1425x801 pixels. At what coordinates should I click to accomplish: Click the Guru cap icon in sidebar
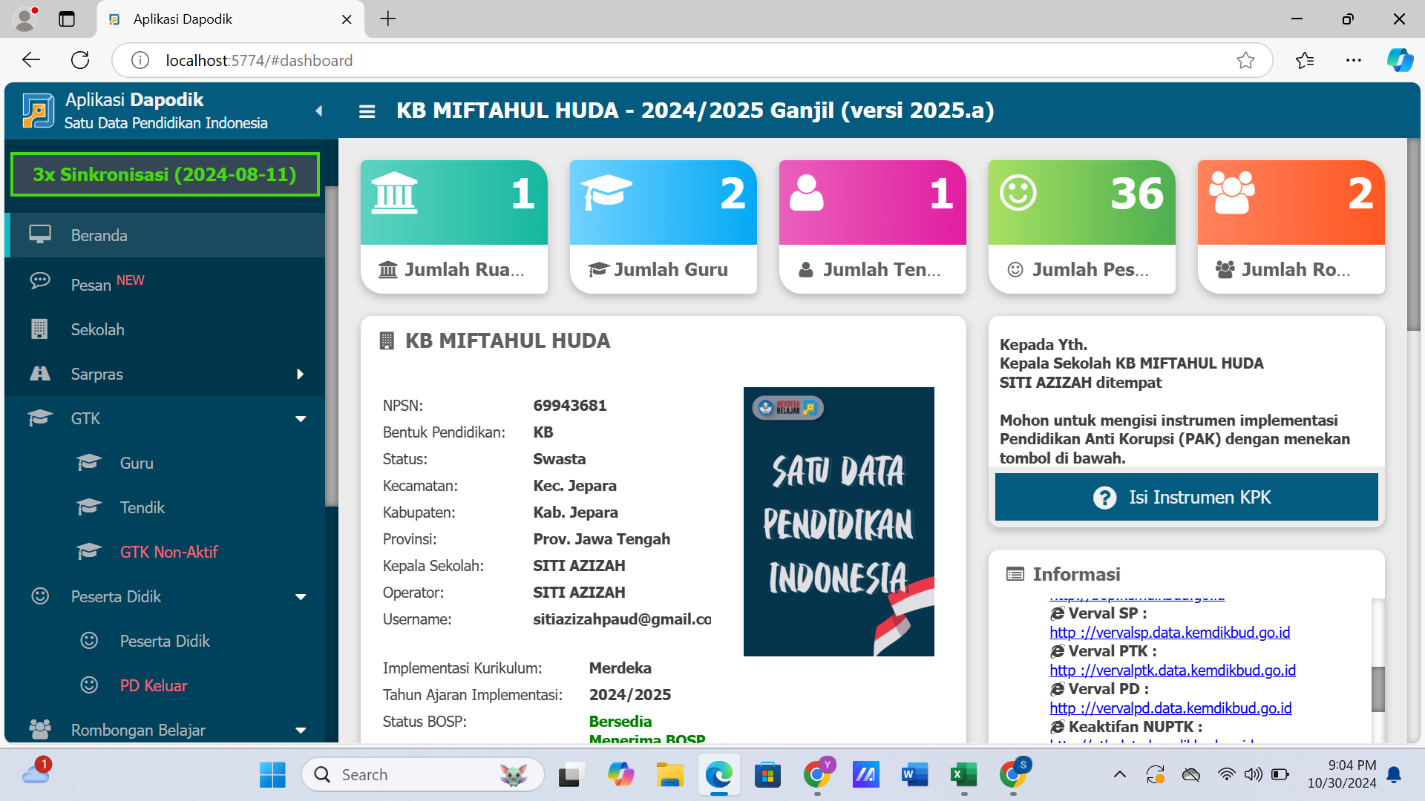(89, 462)
